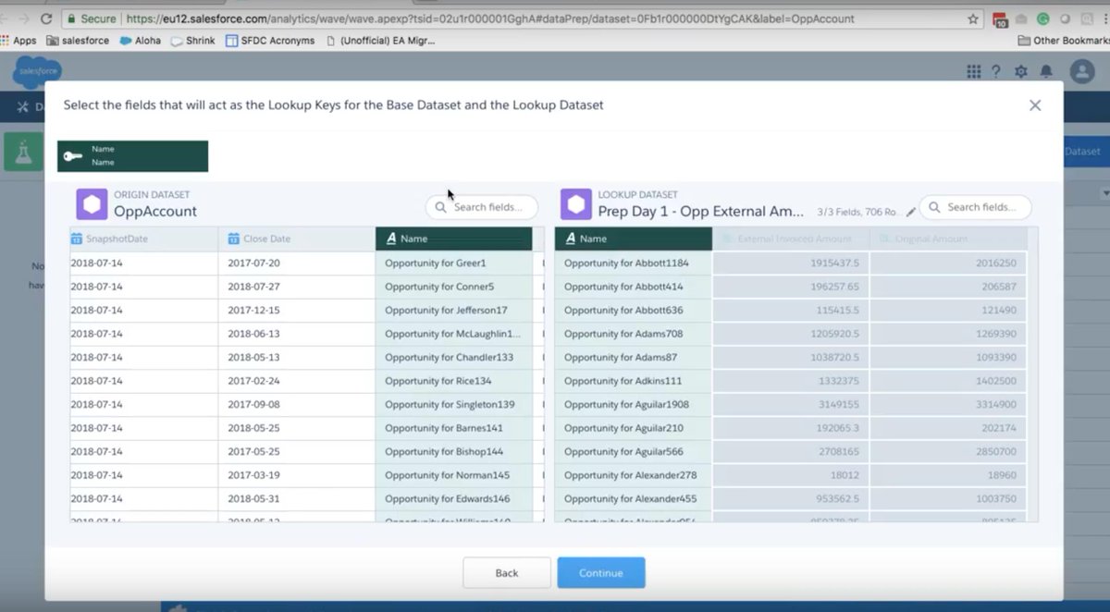Click the 2016250 original amount cell

click(948, 263)
